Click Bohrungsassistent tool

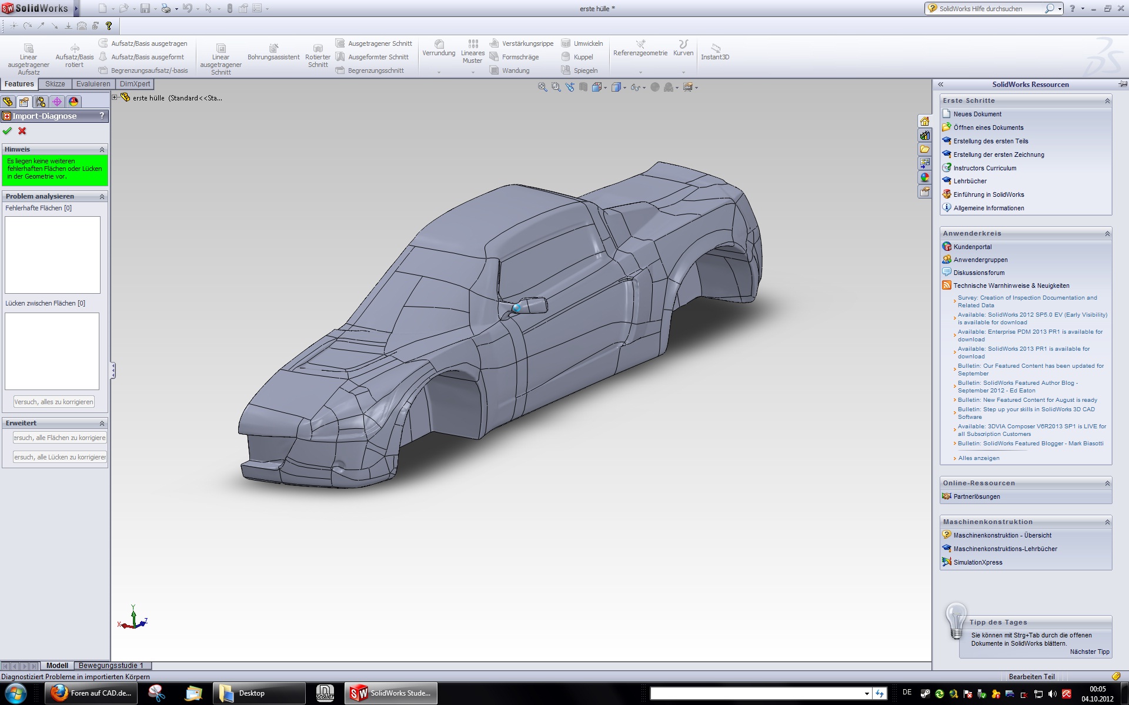[x=273, y=52]
